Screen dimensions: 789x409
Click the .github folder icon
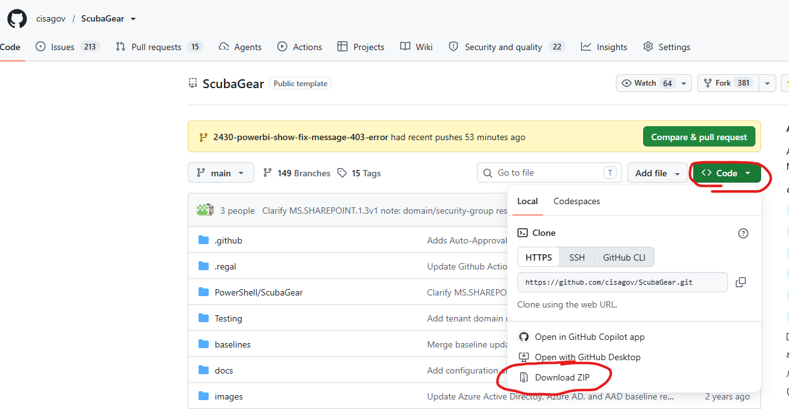click(204, 240)
